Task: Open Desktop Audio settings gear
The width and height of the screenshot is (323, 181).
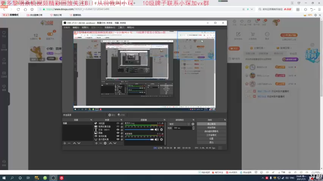Action: [161, 140]
